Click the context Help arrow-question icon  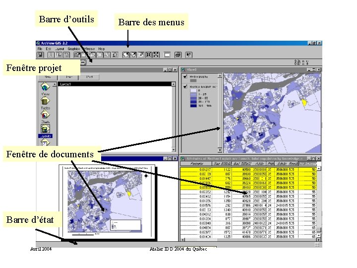(x=189, y=55)
